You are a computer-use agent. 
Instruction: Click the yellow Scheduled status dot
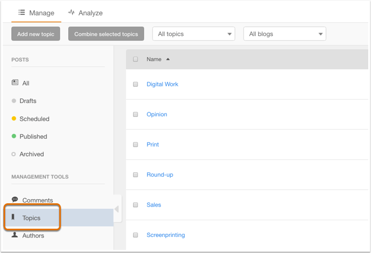click(14, 118)
